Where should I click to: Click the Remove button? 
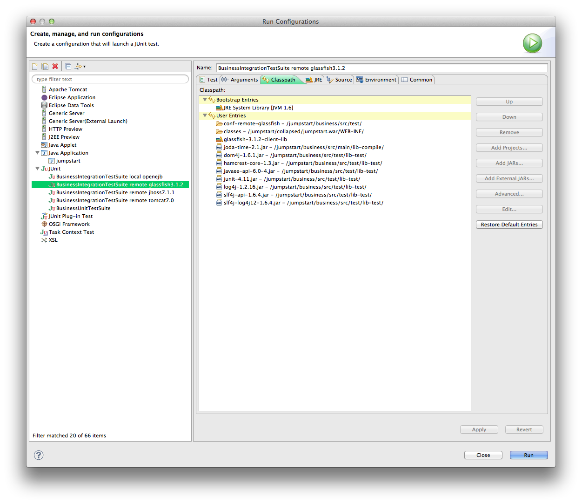tap(509, 132)
